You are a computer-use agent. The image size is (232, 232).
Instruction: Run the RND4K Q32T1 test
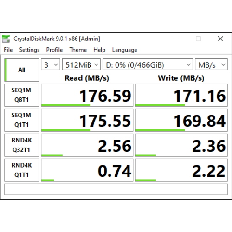pos(21,145)
